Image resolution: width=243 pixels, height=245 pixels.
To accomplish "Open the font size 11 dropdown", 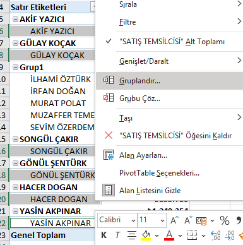I will pyautogui.click(x=162, y=220).
